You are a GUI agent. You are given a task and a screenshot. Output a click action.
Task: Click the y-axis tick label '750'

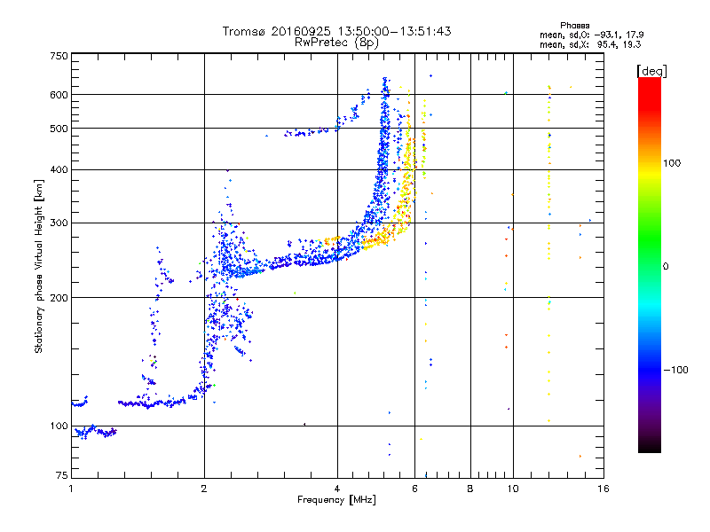click(59, 56)
